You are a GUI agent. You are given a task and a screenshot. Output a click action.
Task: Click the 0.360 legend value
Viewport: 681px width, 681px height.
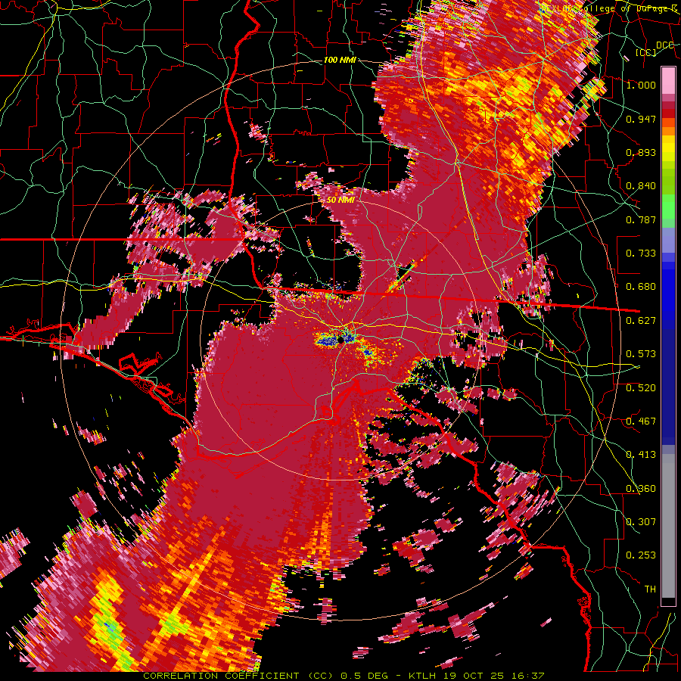tap(641, 489)
